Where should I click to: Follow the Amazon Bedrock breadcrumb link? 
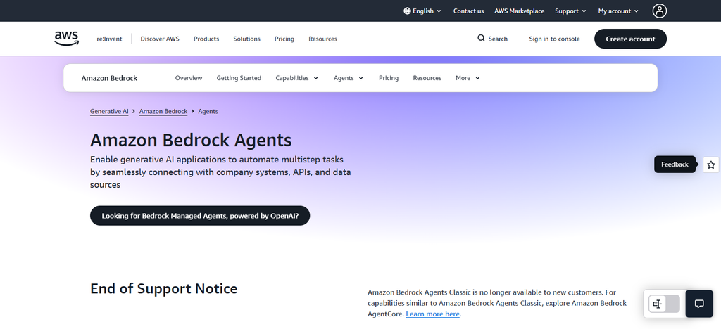tap(163, 112)
